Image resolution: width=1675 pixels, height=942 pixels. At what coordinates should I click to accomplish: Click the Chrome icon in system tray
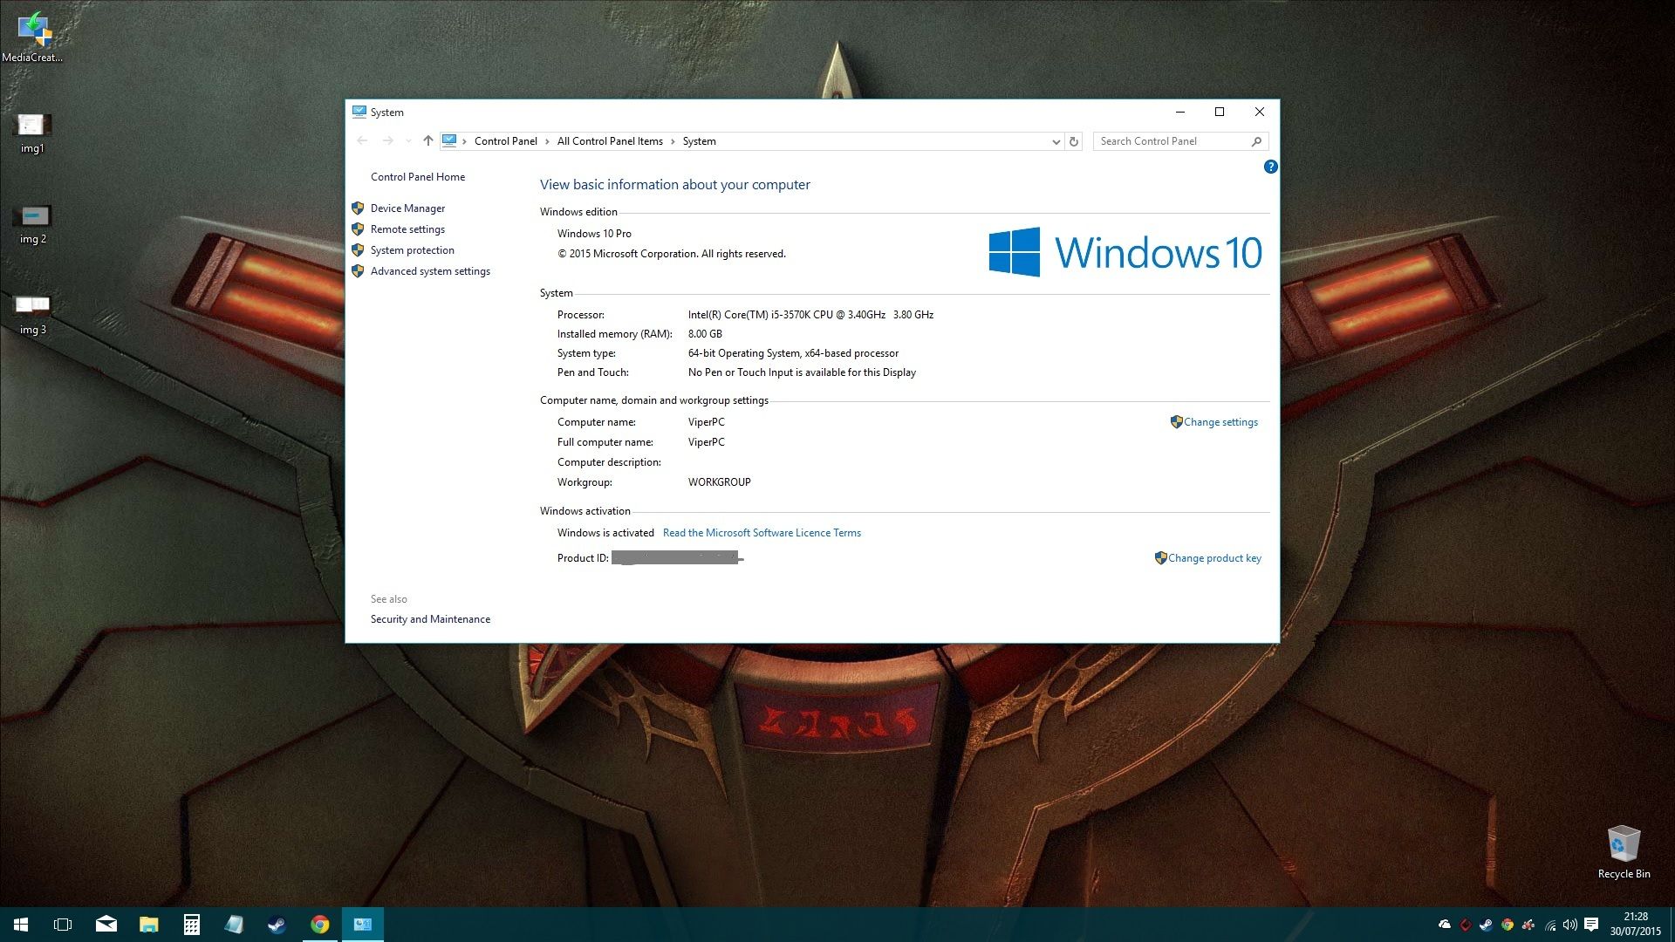[1507, 925]
